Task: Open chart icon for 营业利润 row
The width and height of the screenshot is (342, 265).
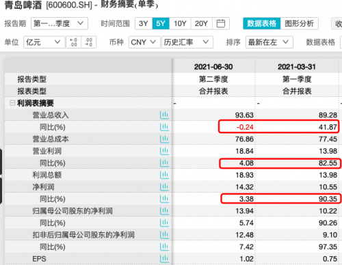Action: coord(164,151)
